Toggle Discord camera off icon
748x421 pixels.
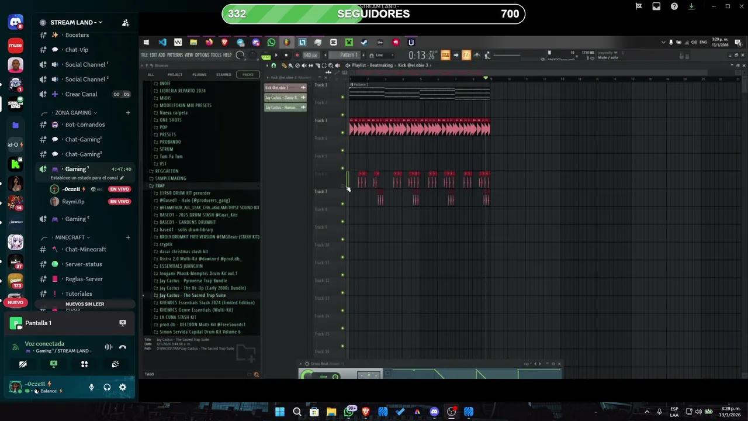[x=23, y=364]
